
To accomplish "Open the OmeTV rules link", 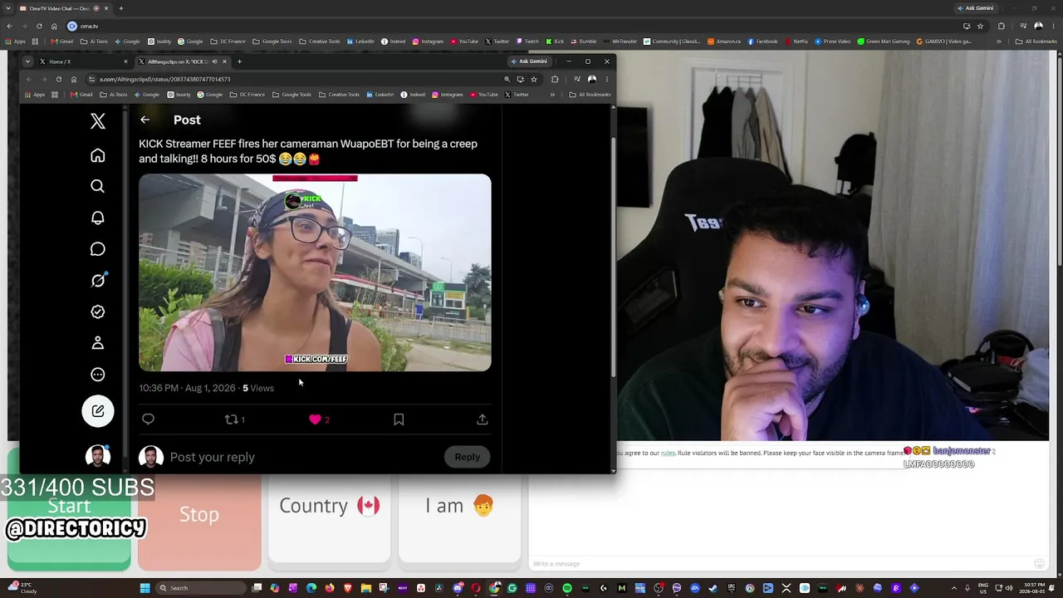I will [x=668, y=453].
